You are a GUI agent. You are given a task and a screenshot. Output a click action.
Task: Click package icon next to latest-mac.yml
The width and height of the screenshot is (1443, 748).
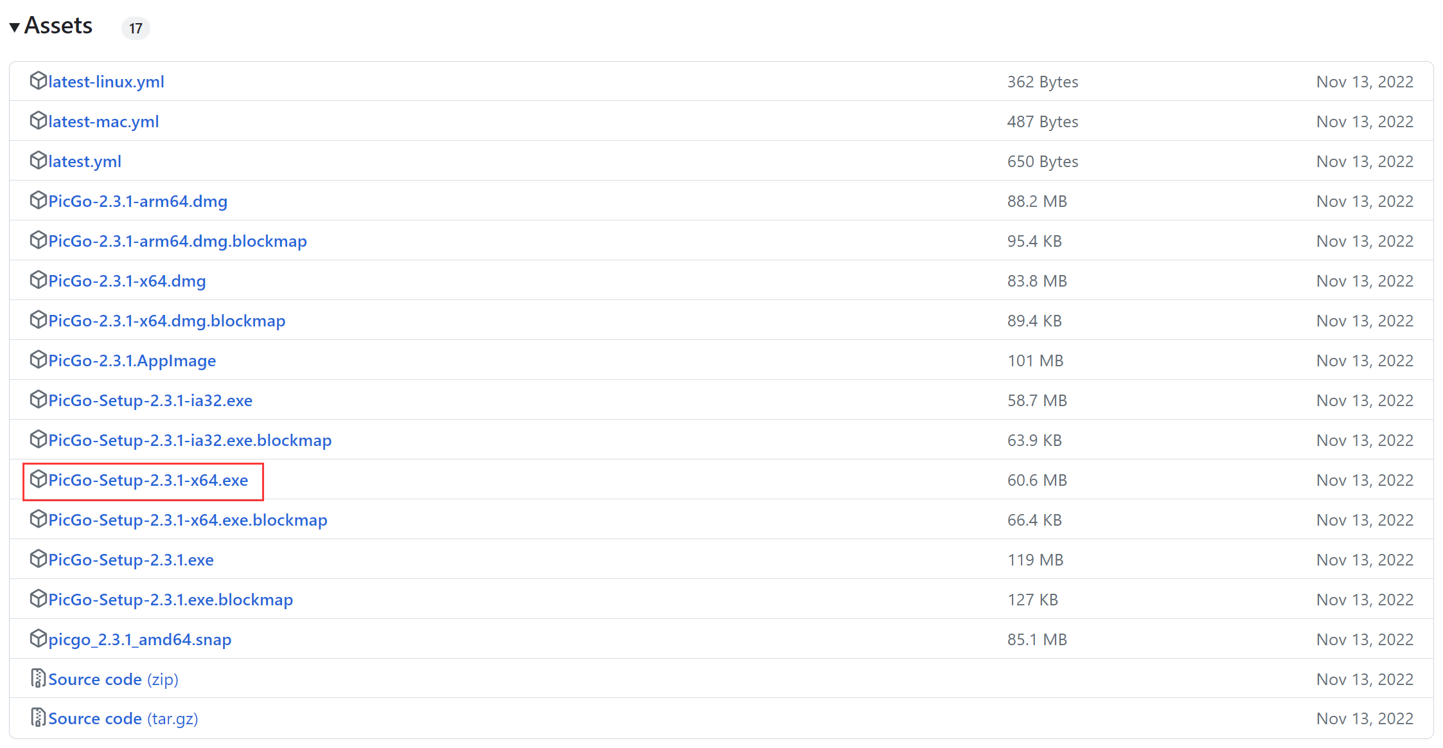pyautogui.click(x=39, y=121)
